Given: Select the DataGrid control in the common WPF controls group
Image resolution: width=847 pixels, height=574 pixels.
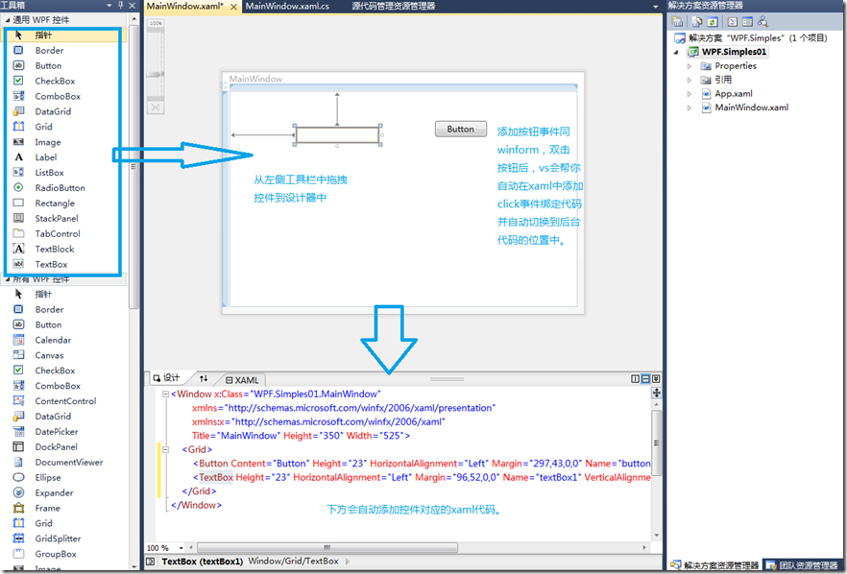Looking at the screenshot, I should click(65, 111).
